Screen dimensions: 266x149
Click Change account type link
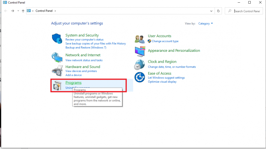165,41
